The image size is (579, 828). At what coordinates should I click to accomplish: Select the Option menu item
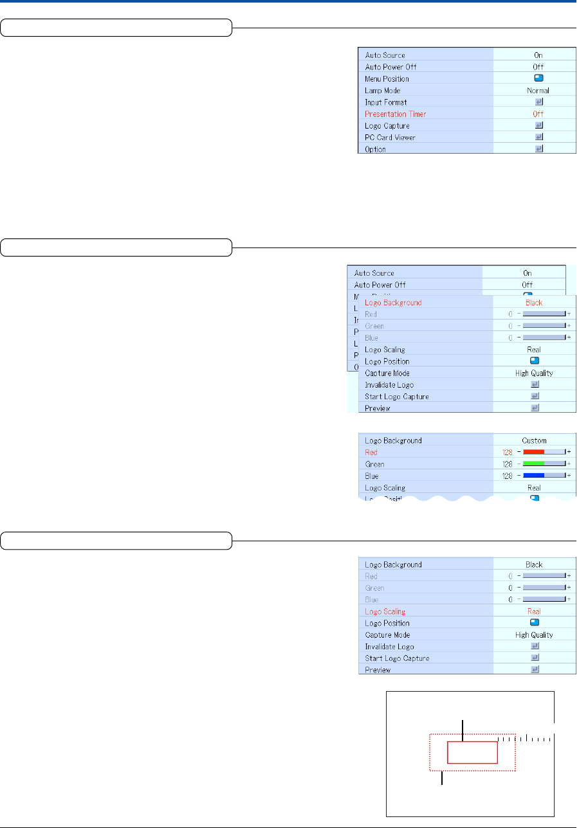coord(375,149)
